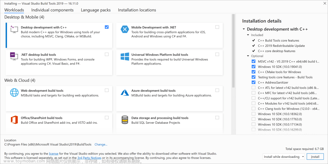Click the .NET desktop build tools icon
This screenshot has height=164, width=328.
[x=14, y=57]
